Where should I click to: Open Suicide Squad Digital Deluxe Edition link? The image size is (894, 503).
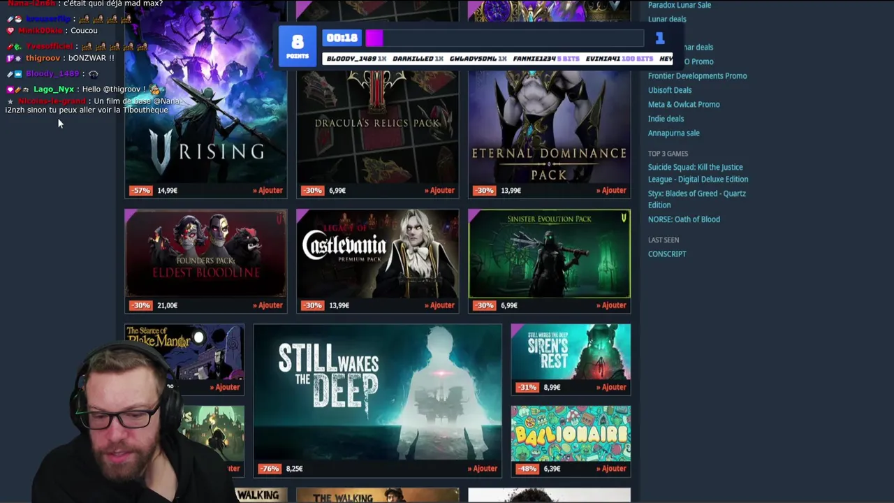click(x=698, y=173)
